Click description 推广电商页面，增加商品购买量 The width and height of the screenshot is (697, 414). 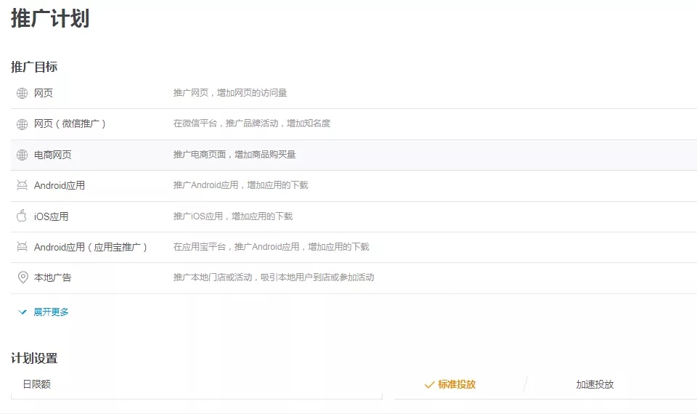235,155
